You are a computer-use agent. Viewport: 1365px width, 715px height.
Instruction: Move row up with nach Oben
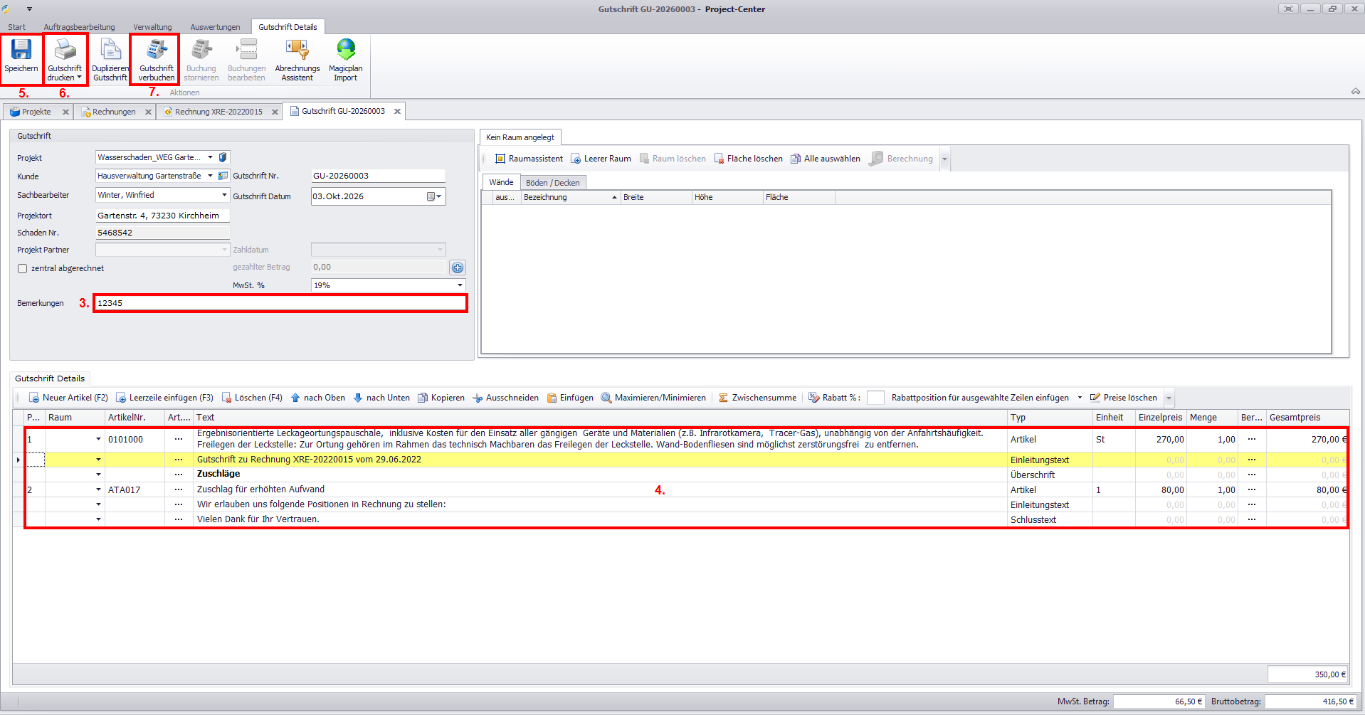click(x=317, y=398)
